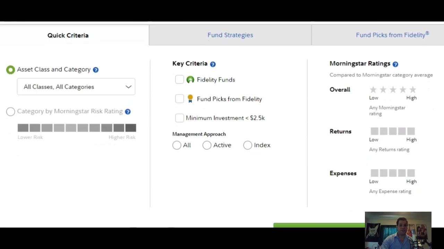Check the Fidelity Funds checkbox

coord(179,80)
